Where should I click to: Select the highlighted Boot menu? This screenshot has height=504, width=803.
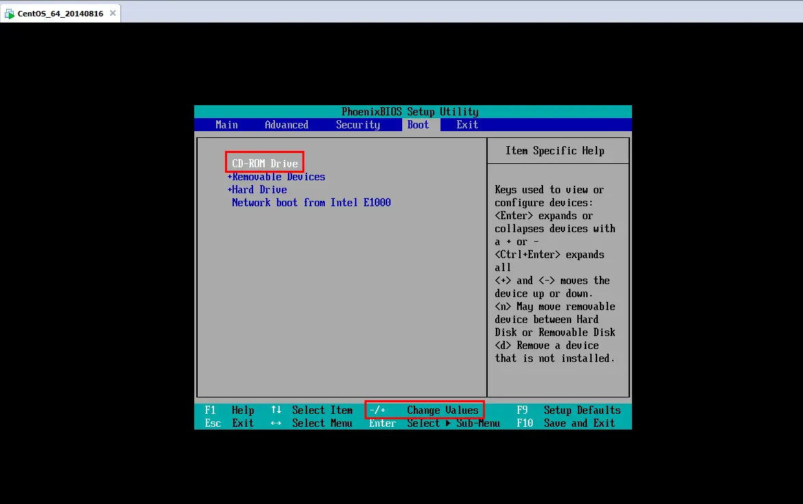tap(418, 125)
